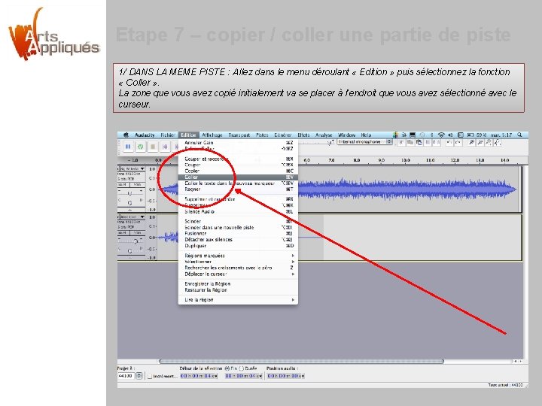Viewport: 542px width, 406px height.
Task: Click the Zoom In magnifier icon
Action: coord(471,142)
